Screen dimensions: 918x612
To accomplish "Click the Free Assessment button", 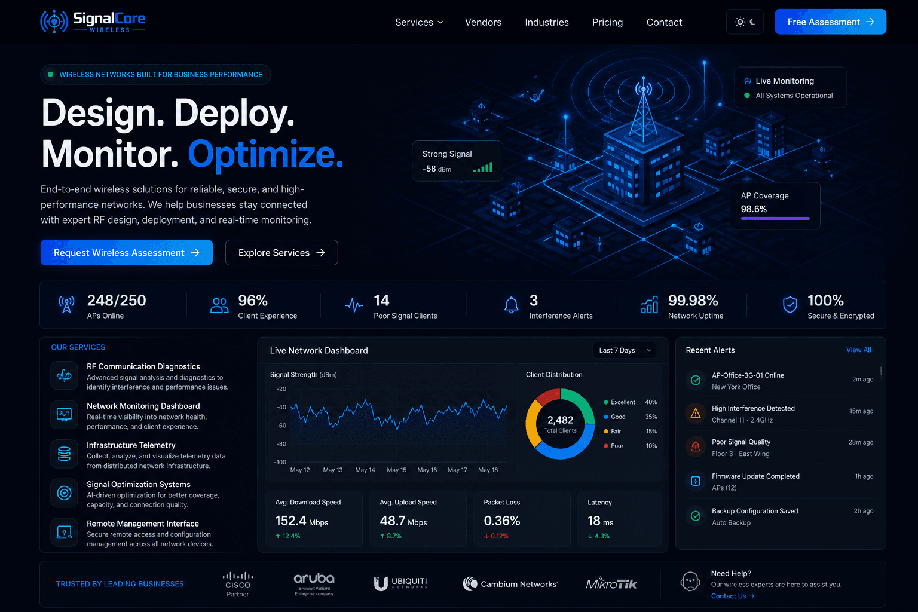I will tap(830, 22).
